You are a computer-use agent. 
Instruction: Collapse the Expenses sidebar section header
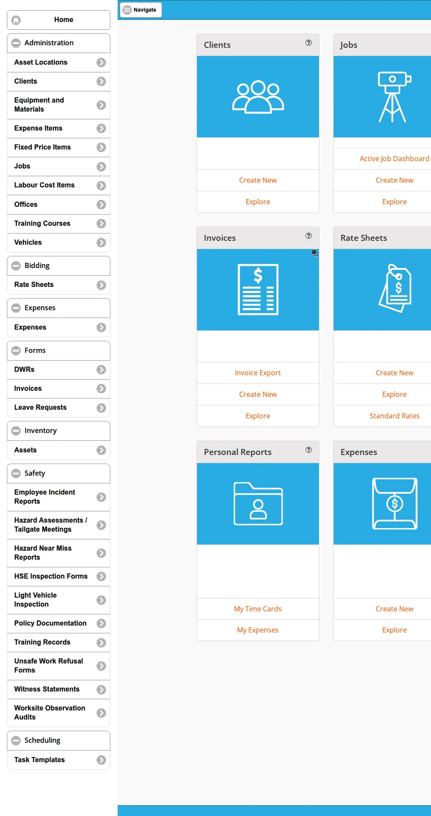point(59,308)
